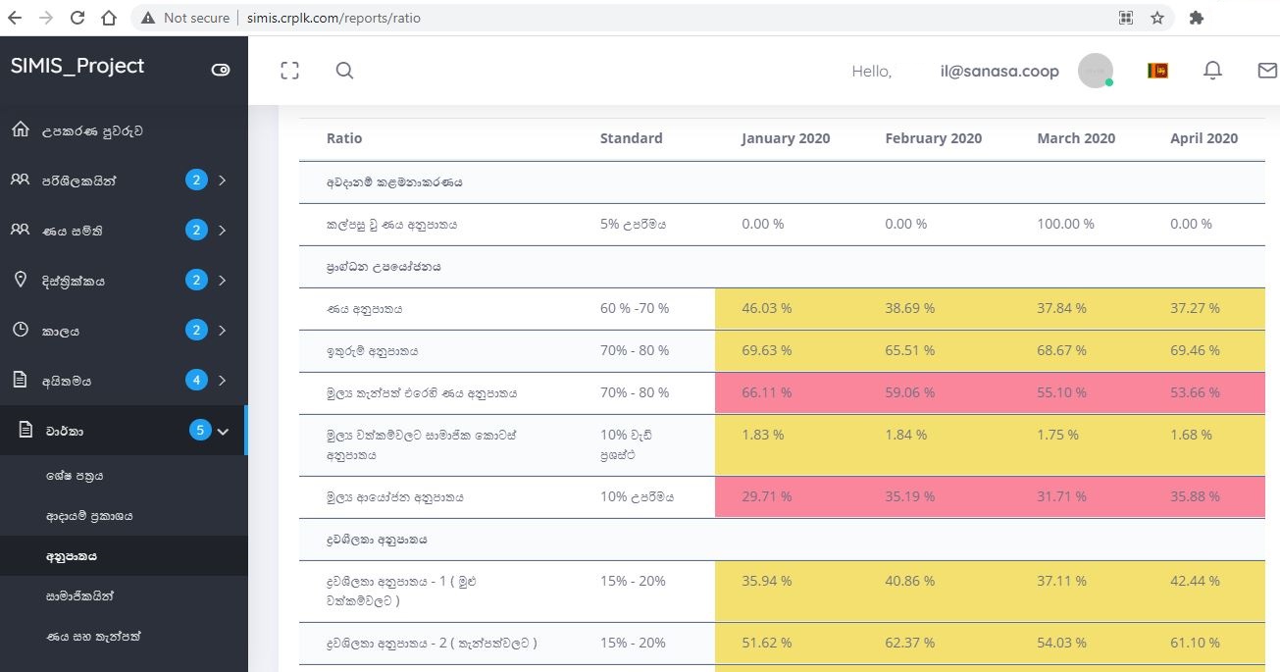
Task: Click the fullscreen toggle icon
Action: 289,71
